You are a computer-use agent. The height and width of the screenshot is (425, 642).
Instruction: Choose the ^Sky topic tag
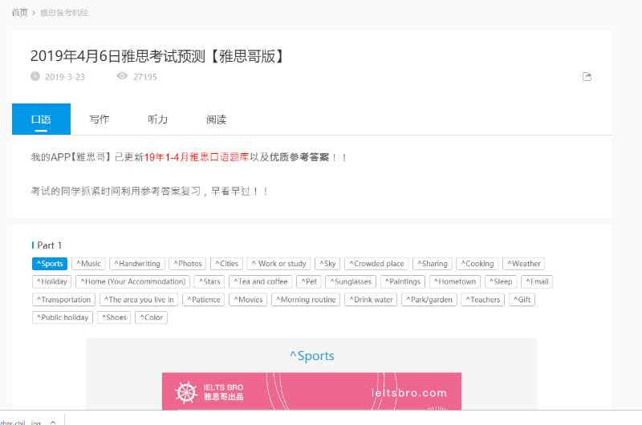327,264
